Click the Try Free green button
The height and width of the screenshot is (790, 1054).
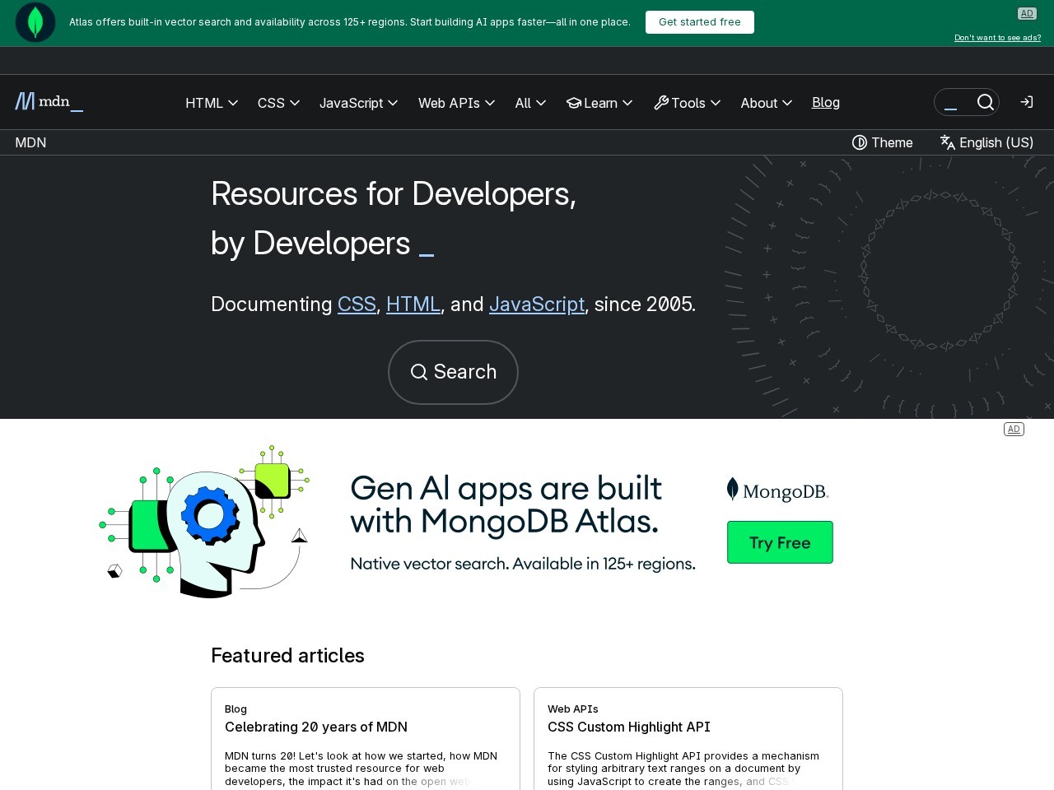780,542
